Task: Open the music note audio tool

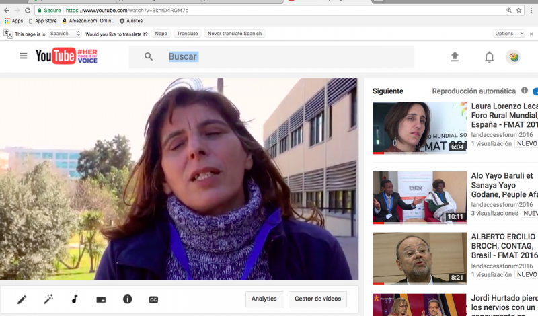Action: click(x=75, y=299)
